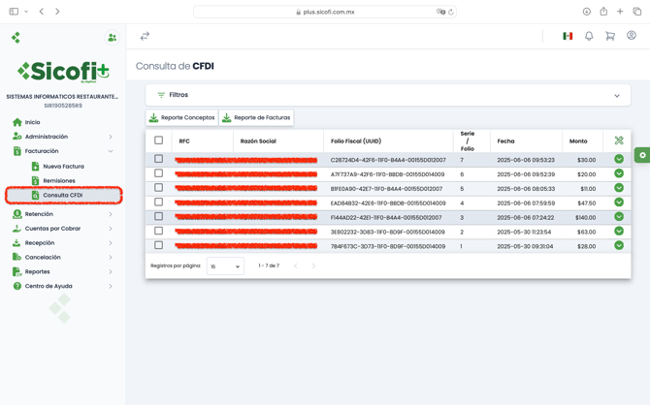Go to next page of results

point(313,265)
